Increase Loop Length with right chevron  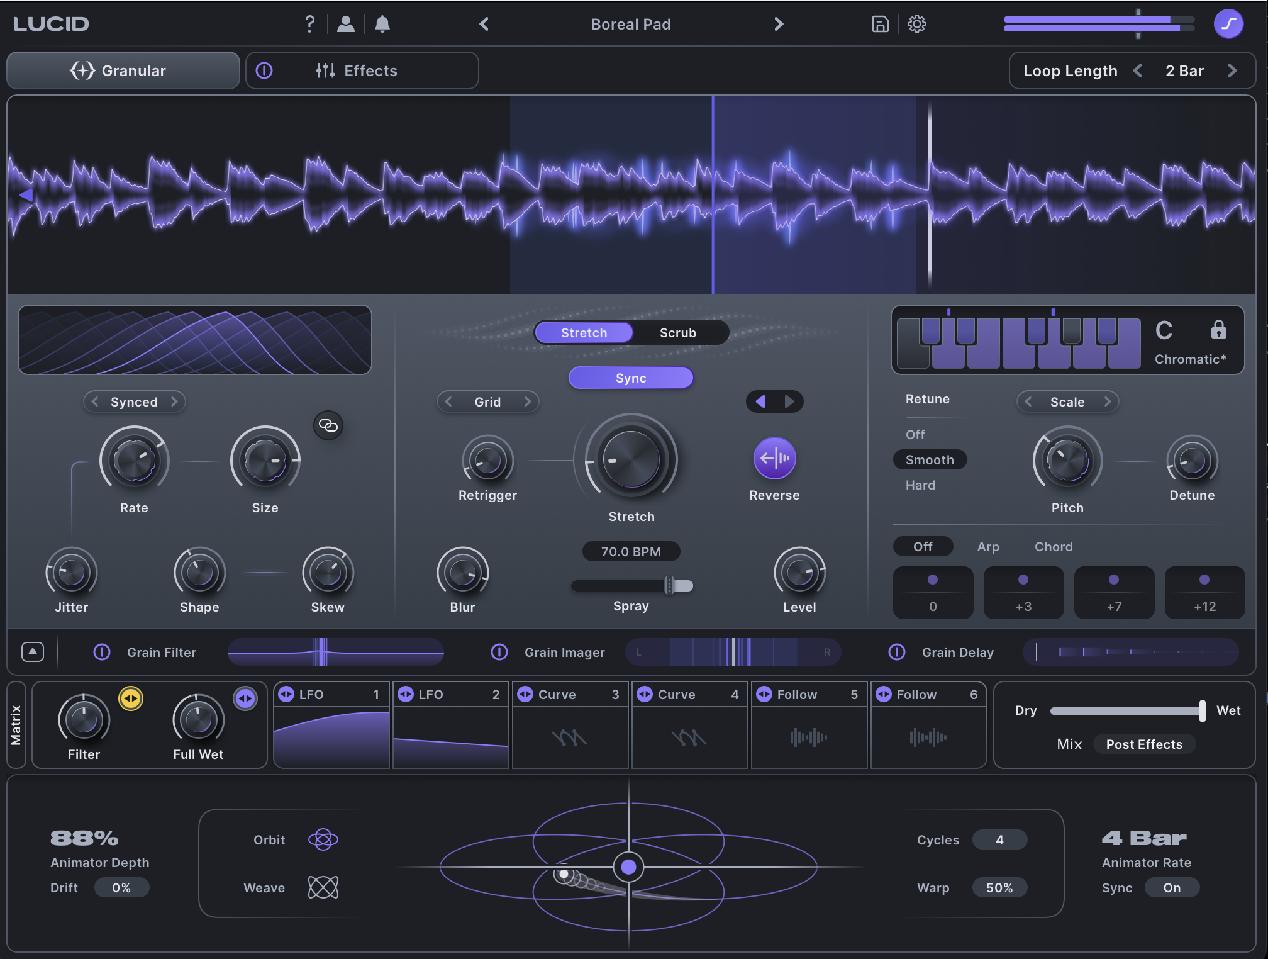[x=1232, y=70]
